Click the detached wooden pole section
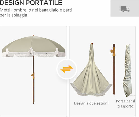139x117 pixels. (114, 69)
